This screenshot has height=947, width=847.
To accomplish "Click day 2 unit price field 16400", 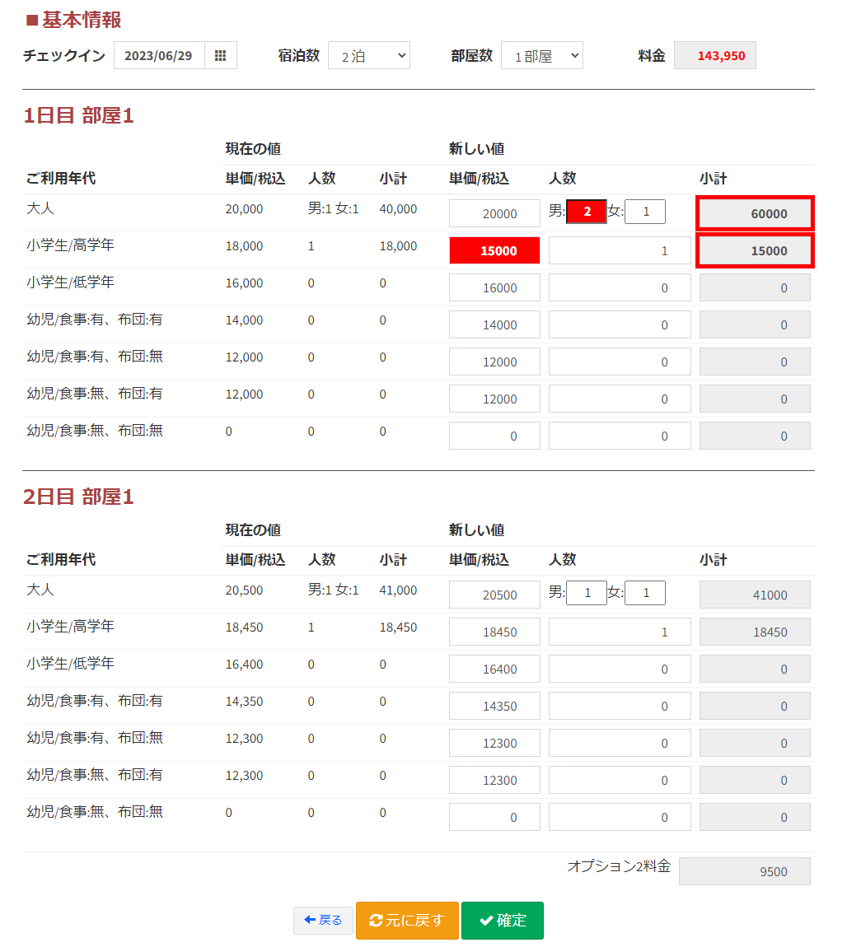I will pyautogui.click(x=494, y=669).
